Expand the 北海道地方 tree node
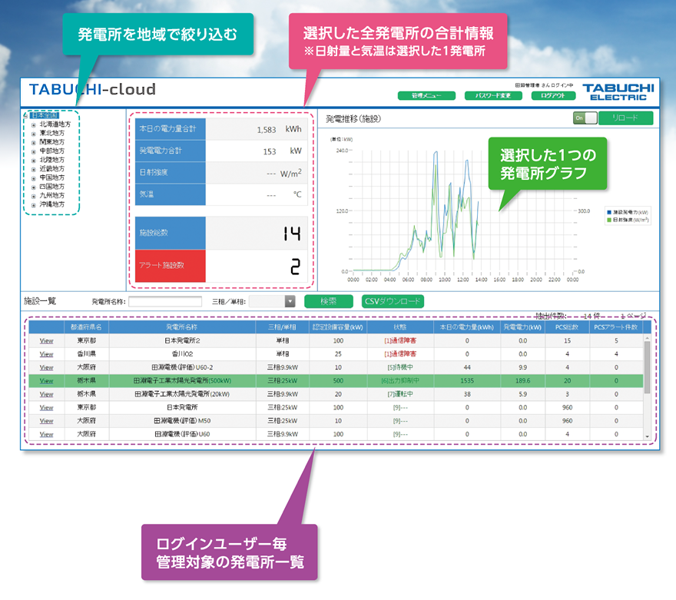This screenshot has height=600, width=676. (x=33, y=124)
